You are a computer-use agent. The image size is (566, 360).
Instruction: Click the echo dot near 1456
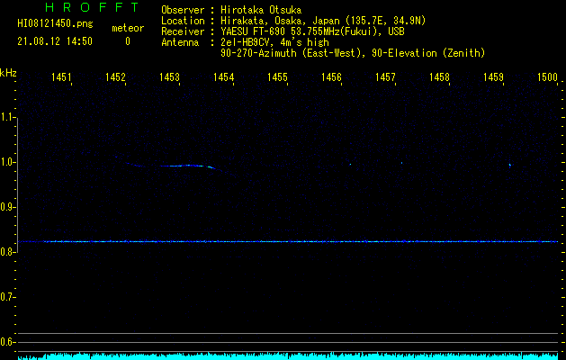click(x=350, y=165)
